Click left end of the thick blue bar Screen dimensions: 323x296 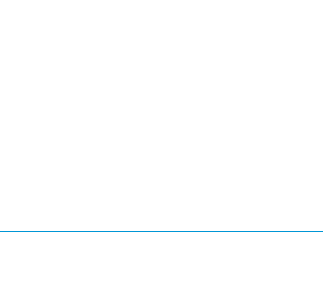click(x=65, y=292)
